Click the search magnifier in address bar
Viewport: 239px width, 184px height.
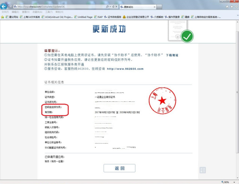pos(108,7)
